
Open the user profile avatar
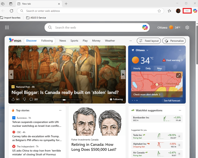tap(178, 11)
